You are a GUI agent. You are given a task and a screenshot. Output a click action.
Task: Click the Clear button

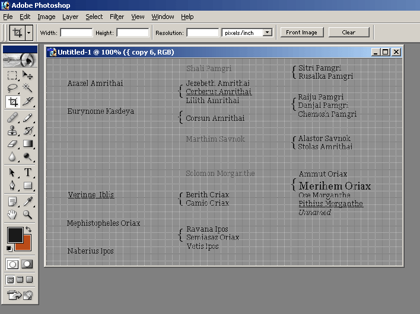pos(349,33)
